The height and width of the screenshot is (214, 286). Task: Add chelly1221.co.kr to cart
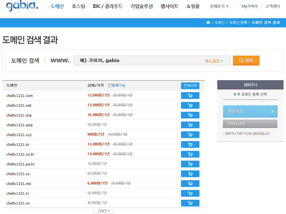[x=190, y=154]
